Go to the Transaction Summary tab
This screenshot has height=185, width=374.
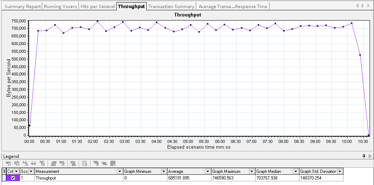[x=171, y=6]
